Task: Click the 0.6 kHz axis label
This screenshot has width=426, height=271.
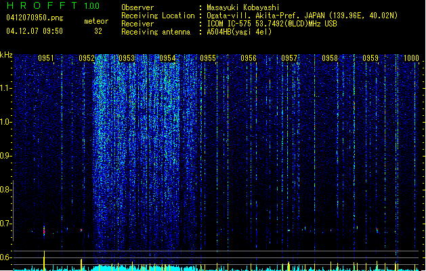Action: pos(5,257)
